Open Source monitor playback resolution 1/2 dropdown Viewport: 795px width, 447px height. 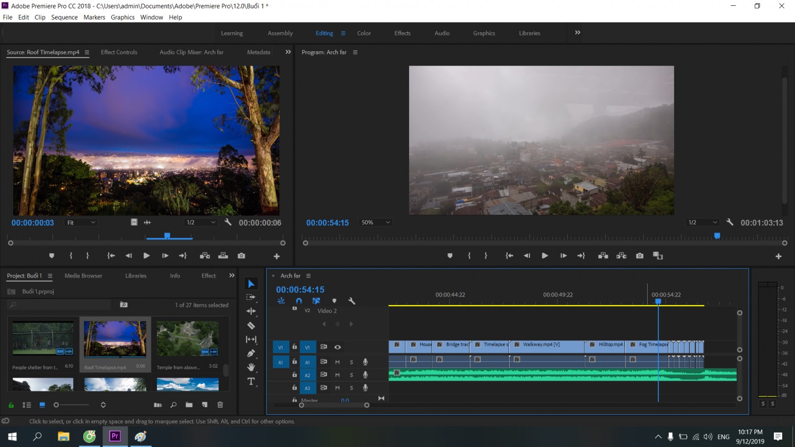pos(201,222)
